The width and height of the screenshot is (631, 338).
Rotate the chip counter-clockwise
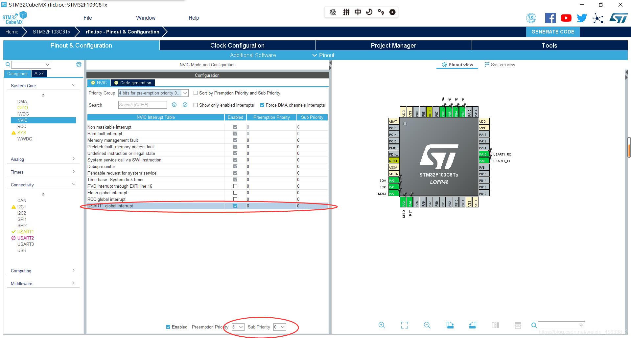[473, 325]
